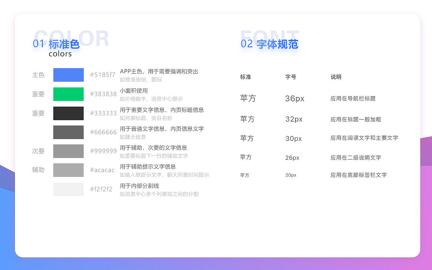Click the text '应用在二级说明文字'
The width and height of the screenshot is (432, 270).
pos(356,158)
